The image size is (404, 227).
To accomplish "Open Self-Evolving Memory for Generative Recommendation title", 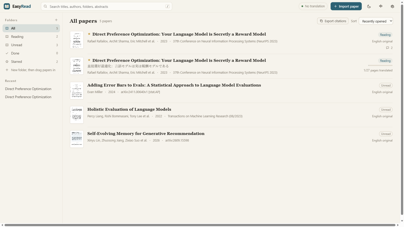I will [x=146, y=134].
